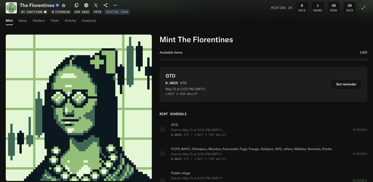Click the GTD timeline marker dot
Screen dimensions: 373x182
click(x=162, y=130)
